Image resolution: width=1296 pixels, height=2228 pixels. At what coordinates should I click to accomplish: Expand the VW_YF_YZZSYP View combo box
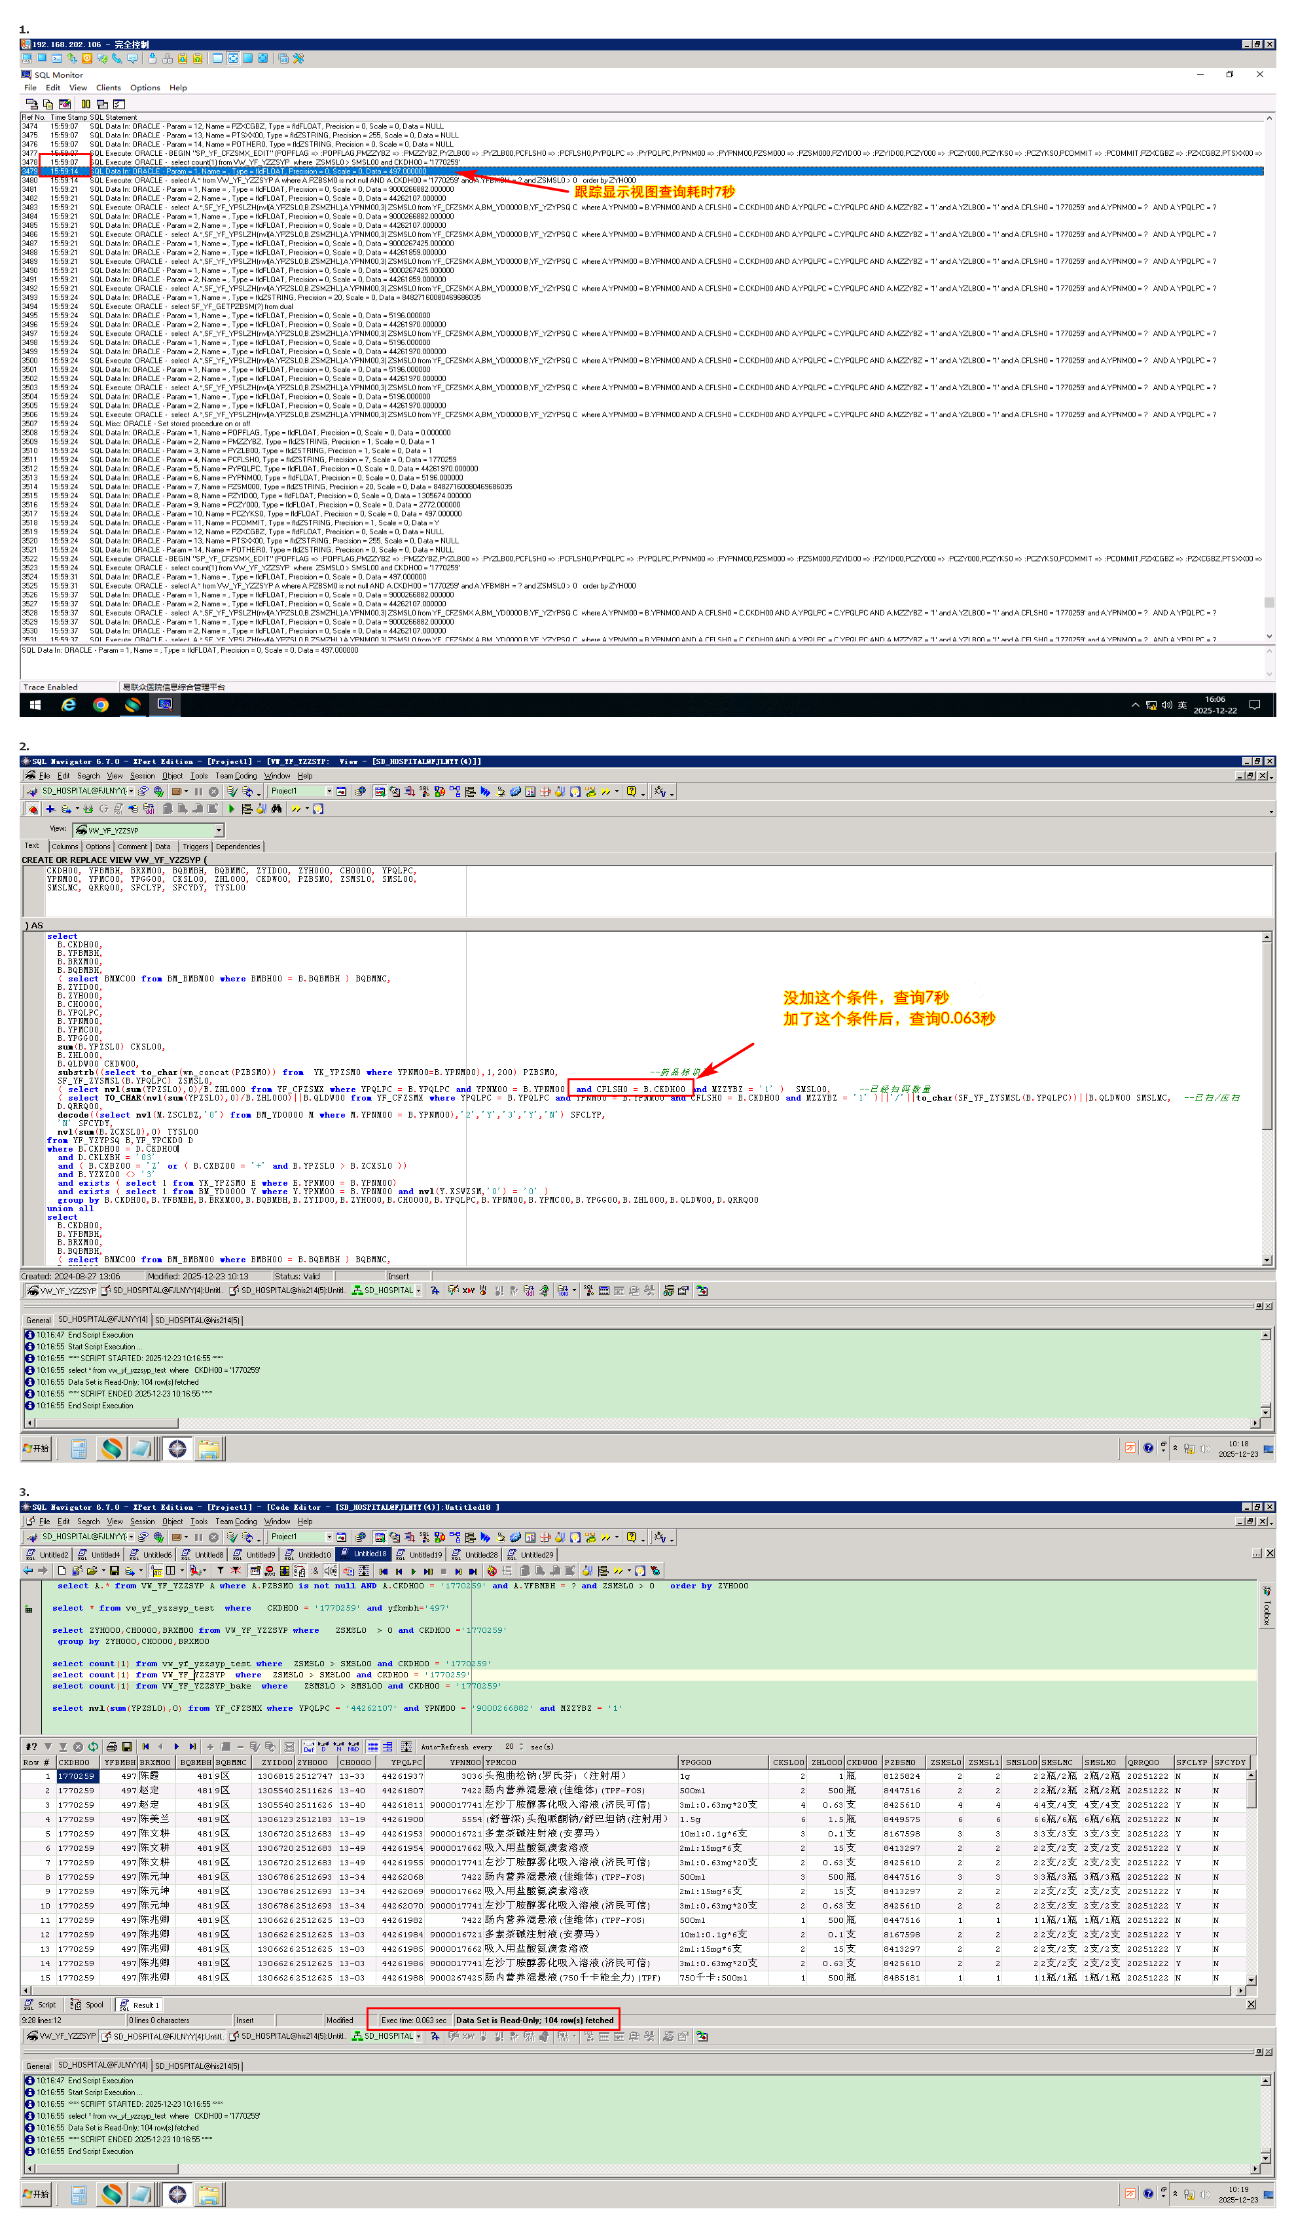219,830
